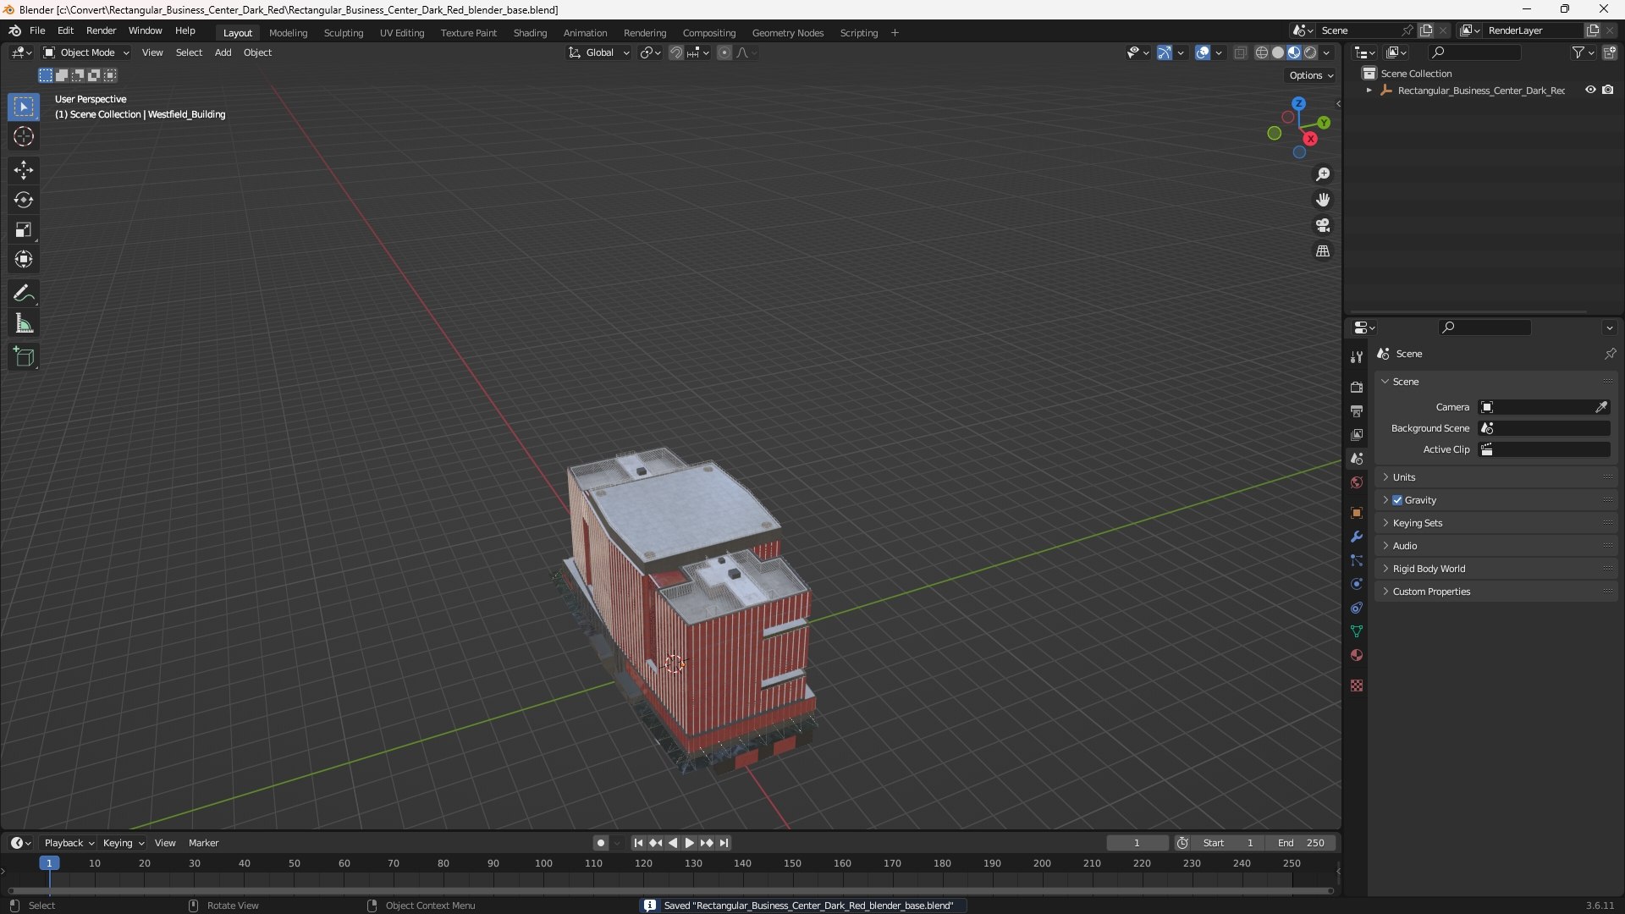1625x914 pixels.
Task: Select the Transform tool
Action: tap(24, 259)
